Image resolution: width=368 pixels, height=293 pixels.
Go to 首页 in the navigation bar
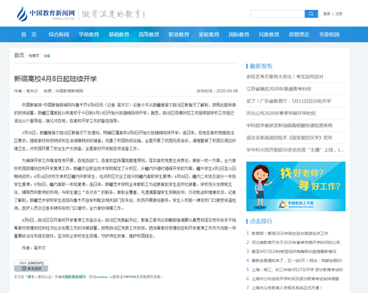[29, 35]
